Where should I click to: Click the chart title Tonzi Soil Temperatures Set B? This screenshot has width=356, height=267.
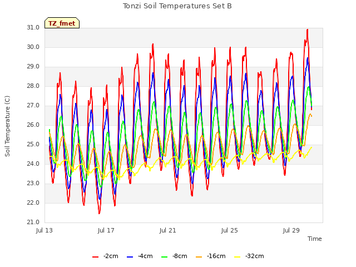point(177,6)
